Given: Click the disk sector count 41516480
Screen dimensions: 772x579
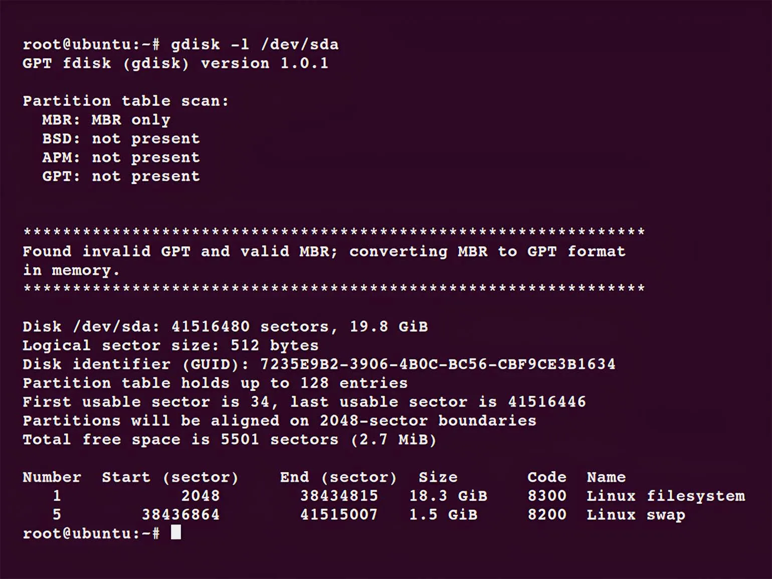Looking at the screenshot, I should (x=210, y=327).
